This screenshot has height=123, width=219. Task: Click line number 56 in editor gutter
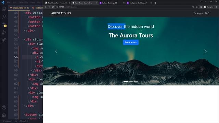16,57
